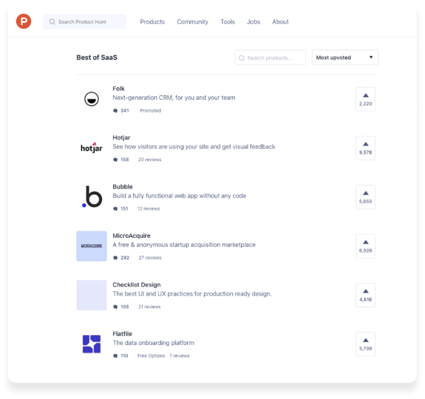Open the Jobs page
Viewport: 425px width, 399px height.
click(x=254, y=22)
